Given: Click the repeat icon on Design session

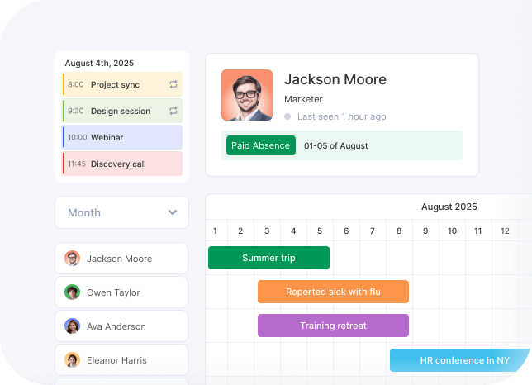Looking at the screenshot, I should click(x=173, y=111).
